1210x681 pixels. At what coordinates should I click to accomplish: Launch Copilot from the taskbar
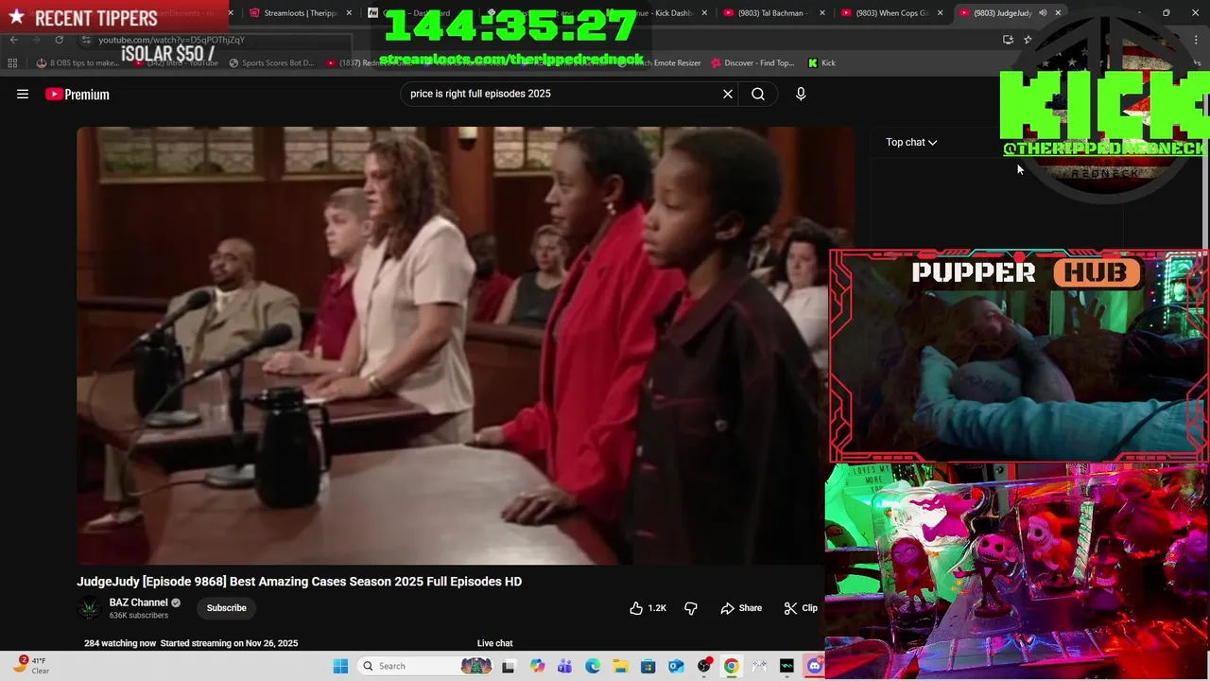[537, 666]
